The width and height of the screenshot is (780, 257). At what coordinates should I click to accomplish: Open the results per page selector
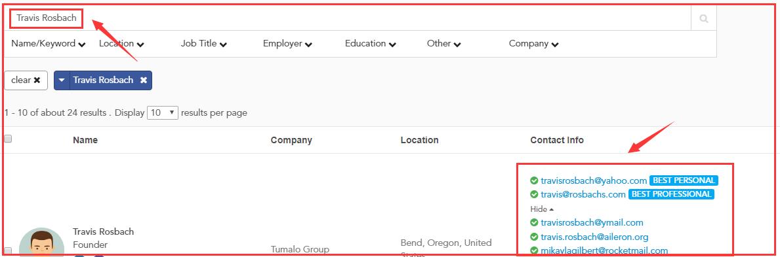pos(163,112)
